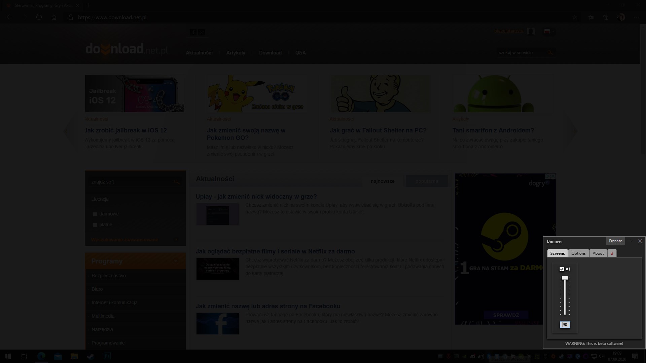Viewport: 646px width, 363px height.
Task: Open the site Facebook icon in header
Action: (193, 32)
